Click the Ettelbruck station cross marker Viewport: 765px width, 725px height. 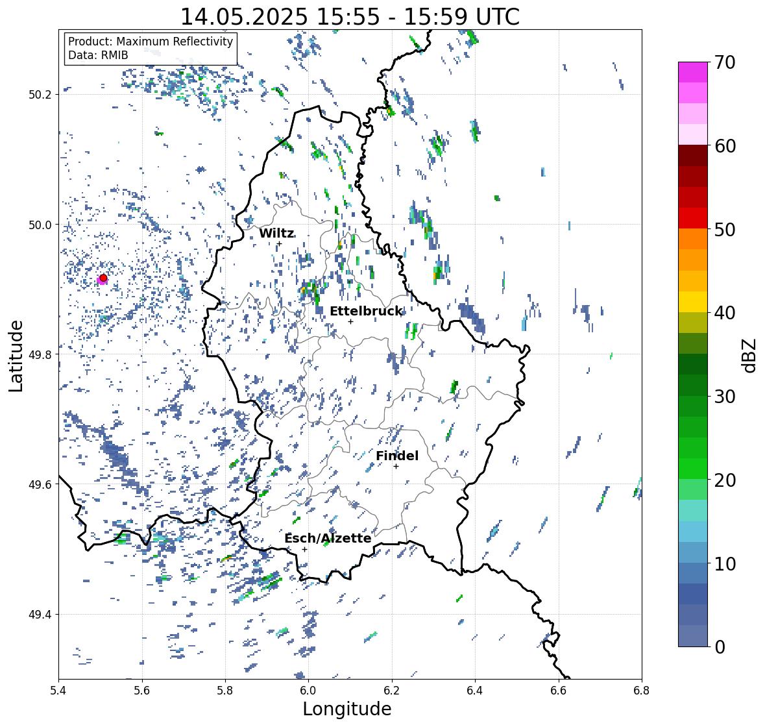[350, 321]
